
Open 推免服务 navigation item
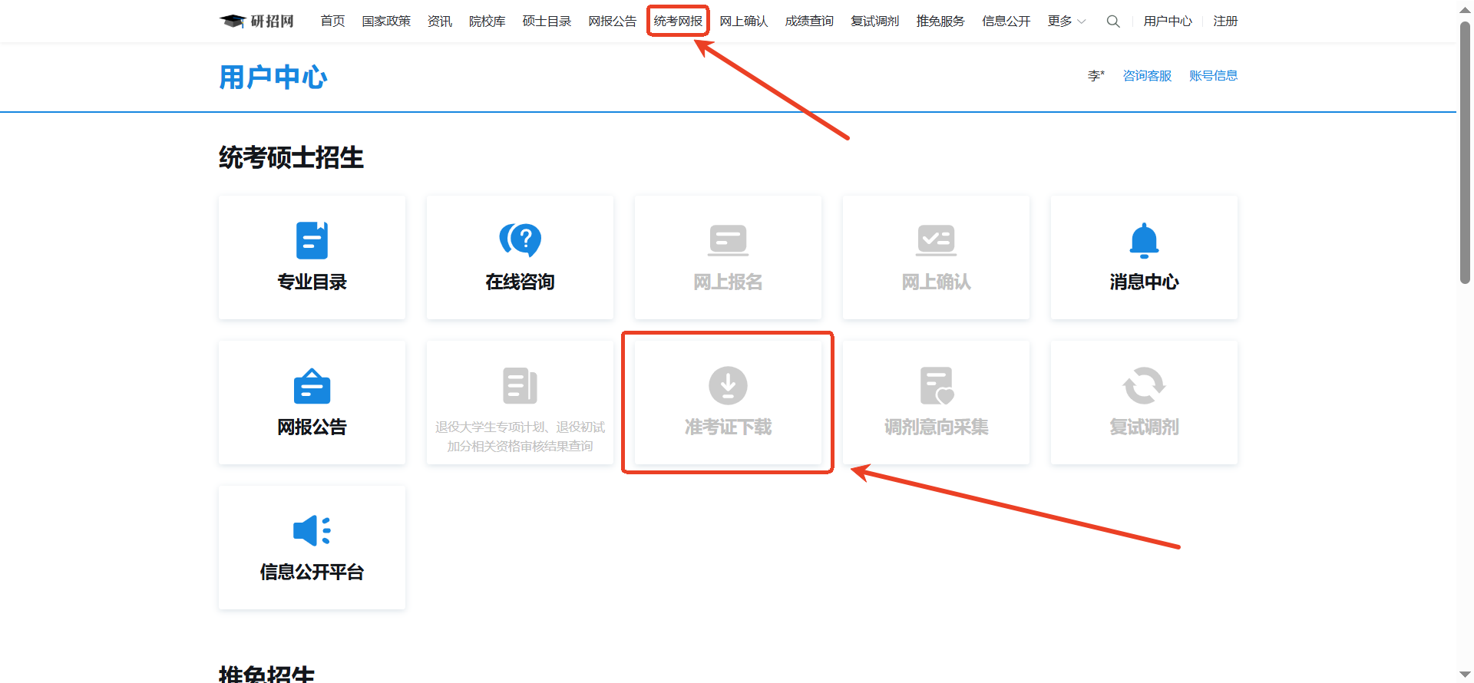[940, 21]
